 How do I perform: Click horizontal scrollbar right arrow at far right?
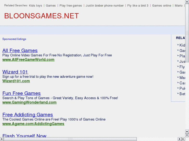pos(183,139)
